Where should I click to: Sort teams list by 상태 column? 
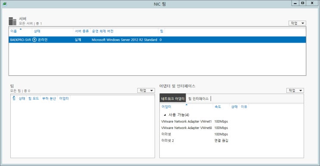tap(22, 98)
